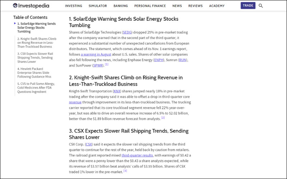The height and width of the screenshot is (179, 287).
Task: Click heading '1. SolarEdge Warning Sends Solar Energy Stocks Tumbling'
Action: 123,22
